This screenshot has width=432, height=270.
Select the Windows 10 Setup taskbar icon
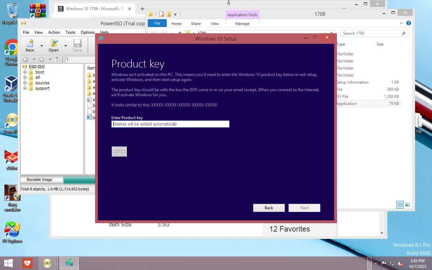(x=69, y=263)
